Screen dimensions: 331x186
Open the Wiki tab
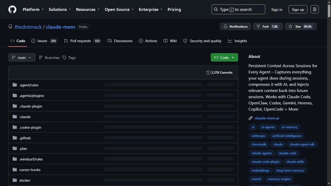(170, 41)
